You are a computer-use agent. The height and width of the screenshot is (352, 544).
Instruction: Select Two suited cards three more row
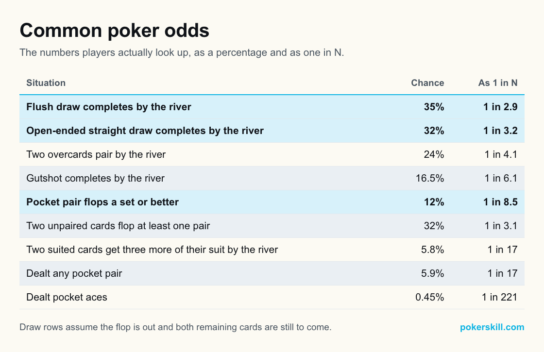point(272,250)
